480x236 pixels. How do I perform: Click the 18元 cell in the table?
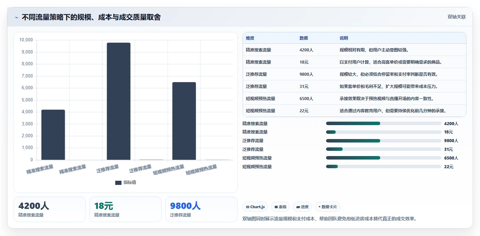tap(304, 62)
